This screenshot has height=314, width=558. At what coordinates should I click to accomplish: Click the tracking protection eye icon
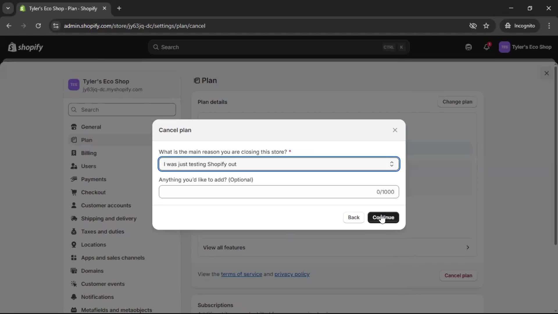coord(473,26)
